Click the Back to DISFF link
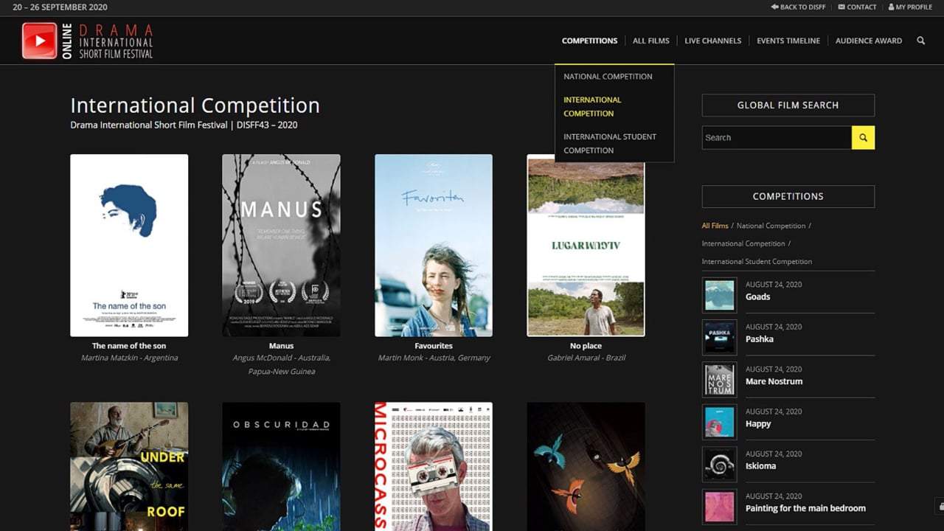Screen dimensions: 944x531 pyautogui.click(x=798, y=7)
